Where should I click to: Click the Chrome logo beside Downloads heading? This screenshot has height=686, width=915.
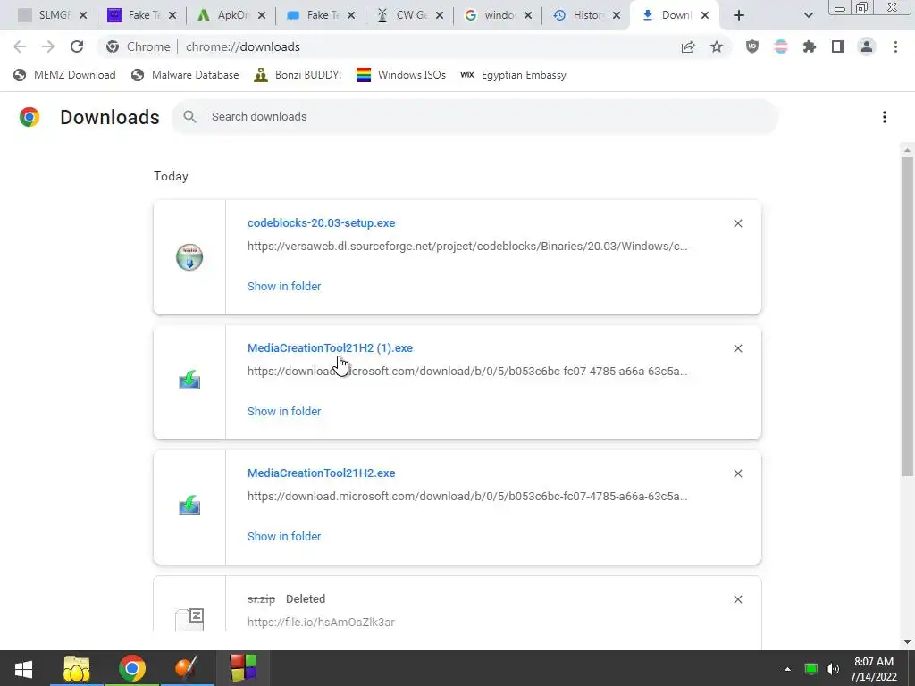tap(29, 117)
